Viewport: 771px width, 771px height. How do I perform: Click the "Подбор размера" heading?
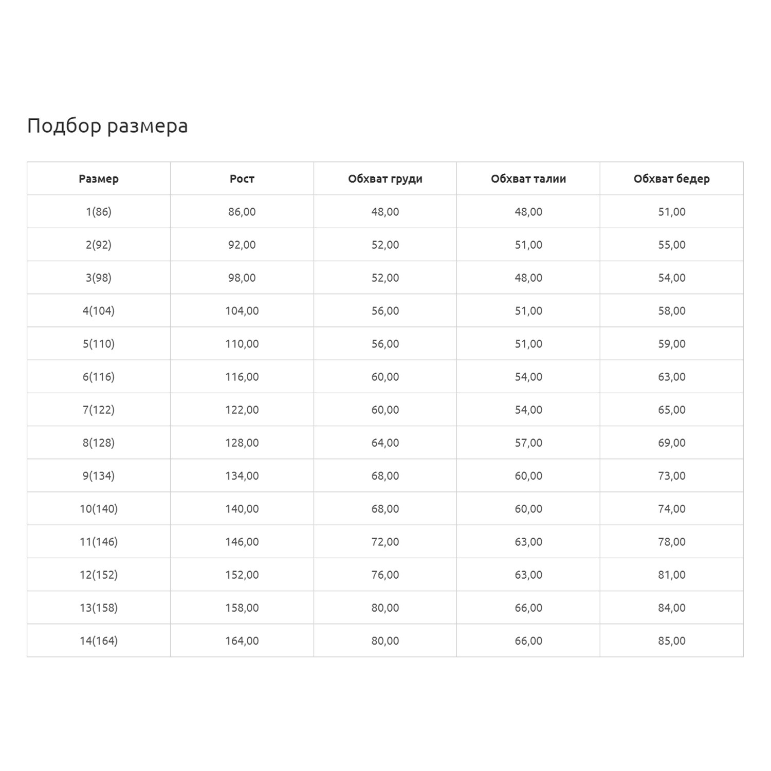pyautogui.click(x=107, y=126)
